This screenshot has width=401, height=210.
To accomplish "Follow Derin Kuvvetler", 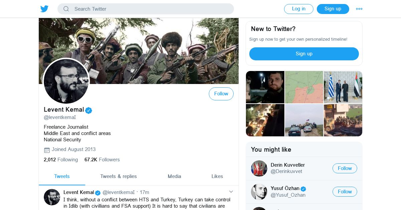I will pos(345,168).
